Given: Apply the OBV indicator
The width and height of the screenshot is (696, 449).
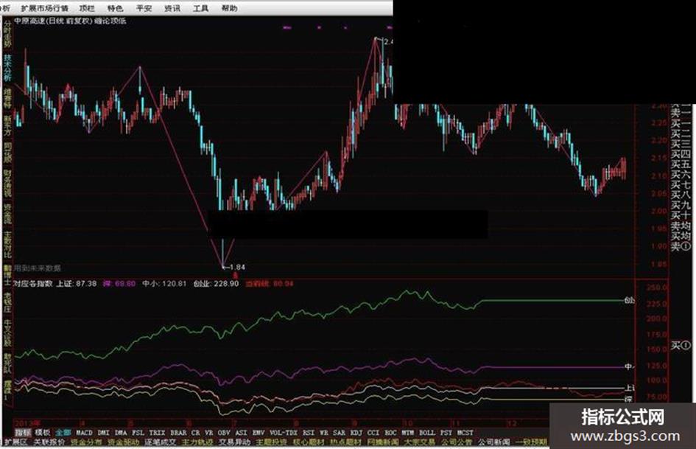Looking at the screenshot, I should 224,433.
